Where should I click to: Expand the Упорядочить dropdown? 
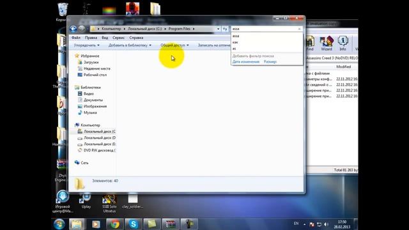tap(87, 45)
